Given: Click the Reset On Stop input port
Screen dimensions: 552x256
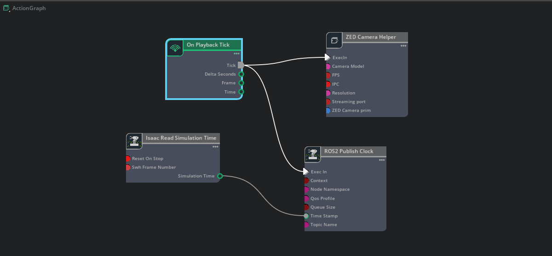Looking at the screenshot, I should 128,159.
